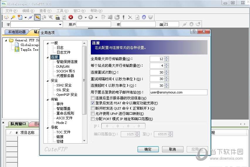This screenshot has width=250, height=167.
Task: Enable 连接后显示服务器的欢迎信息 checkbox
Action: (93, 98)
